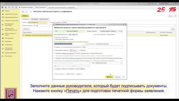Open the комплект документов link in step 4
The width and height of the screenshot is (179, 101).
pyautogui.click(x=76, y=58)
